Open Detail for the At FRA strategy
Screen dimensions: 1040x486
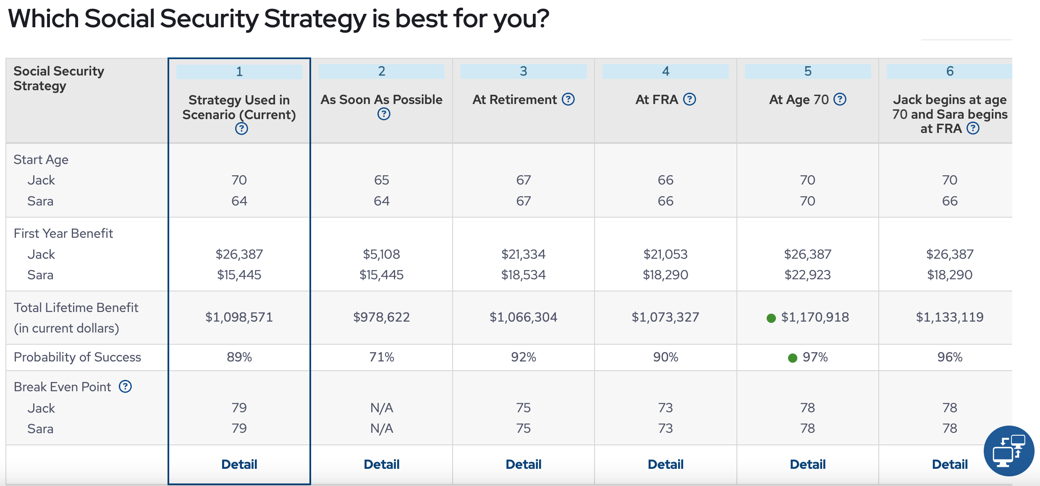665,464
